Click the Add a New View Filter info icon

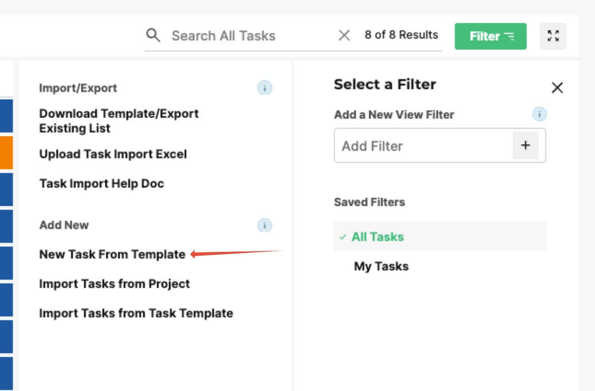[540, 114]
